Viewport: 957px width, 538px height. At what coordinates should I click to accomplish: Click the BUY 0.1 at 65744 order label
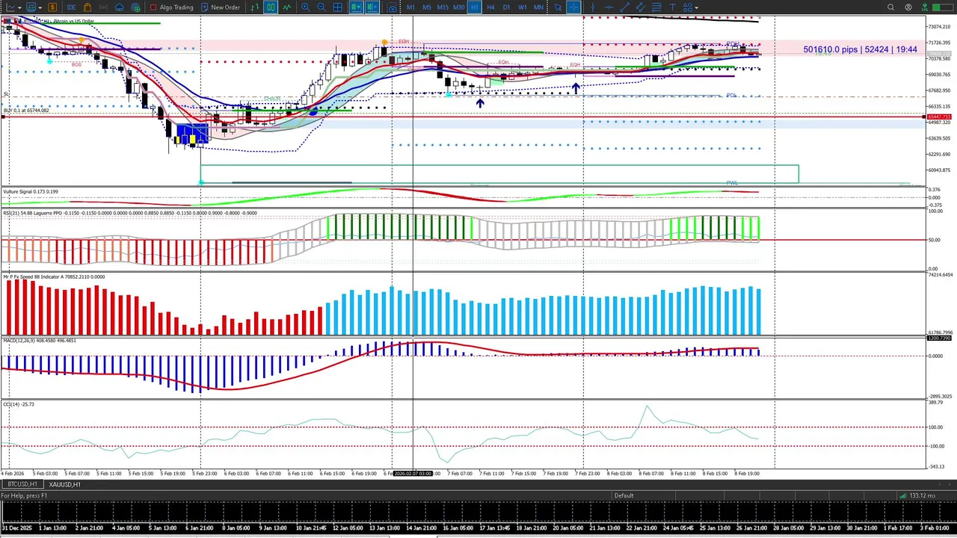click(x=26, y=111)
